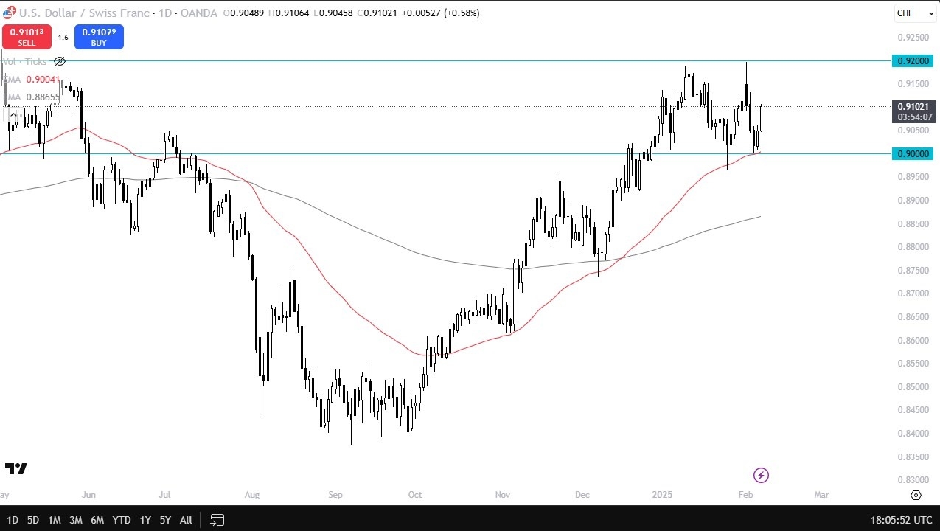Click the red SELL price button
The height and width of the screenshot is (531, 940).
click(27, 37)
